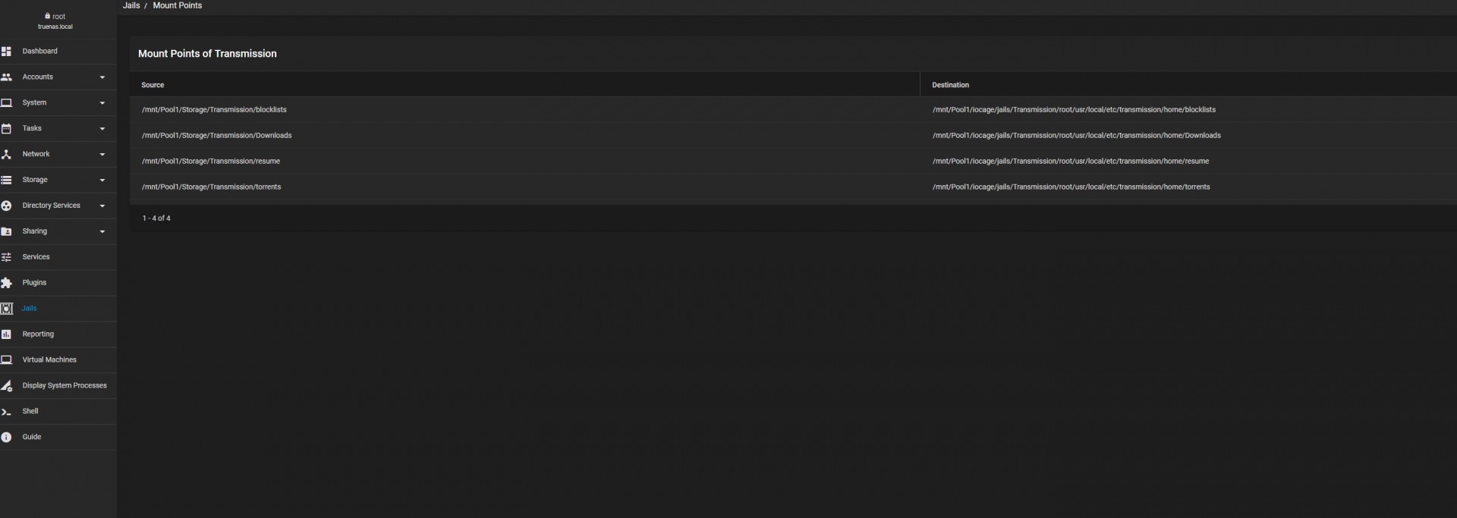Image resolution: width=1457 pixels, height=518 pixels.
Task: Open the Directory Services menu item
Action: 58,206
